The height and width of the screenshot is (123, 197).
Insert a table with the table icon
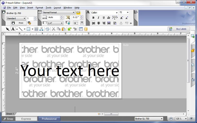[36, 29]
